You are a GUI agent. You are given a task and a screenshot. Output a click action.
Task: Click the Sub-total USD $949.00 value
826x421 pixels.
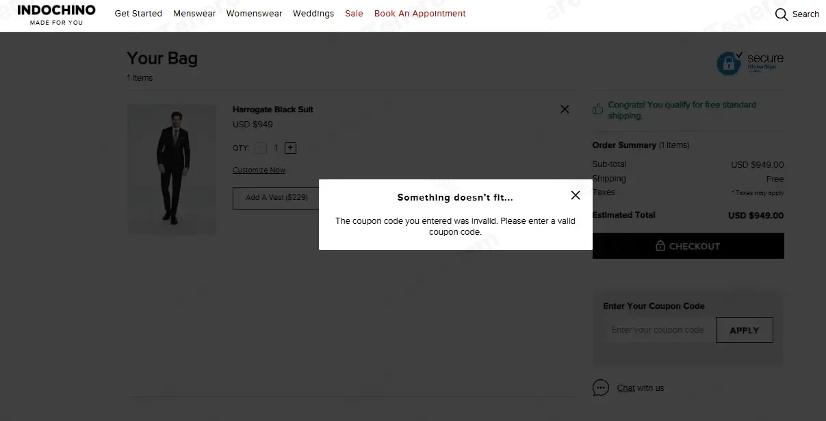[758, 165]
